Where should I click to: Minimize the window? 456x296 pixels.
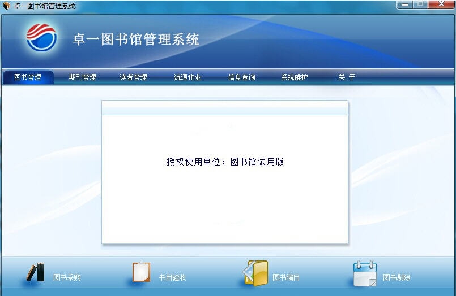point(405,4)
